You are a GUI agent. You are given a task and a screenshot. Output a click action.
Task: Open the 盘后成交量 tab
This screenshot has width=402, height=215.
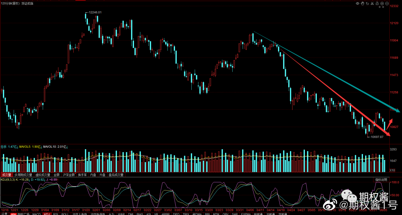point(116,174)
